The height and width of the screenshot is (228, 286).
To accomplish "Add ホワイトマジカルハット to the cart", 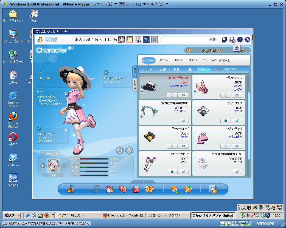I will click(183, 95).
